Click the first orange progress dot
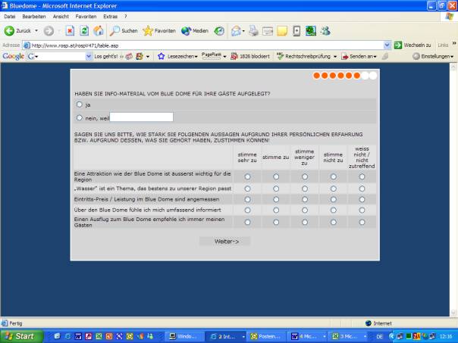The width and height of the screenshot is (458, 343). click(x=316, y=76)
